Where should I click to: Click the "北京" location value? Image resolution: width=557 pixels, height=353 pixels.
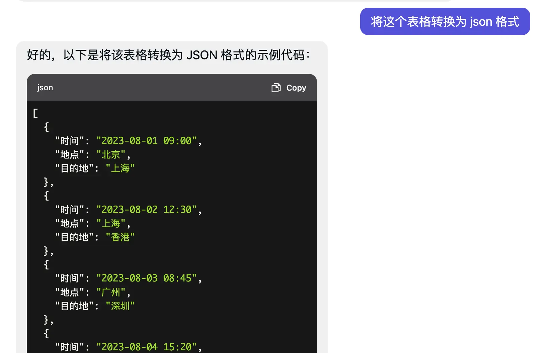coord(111,154)
